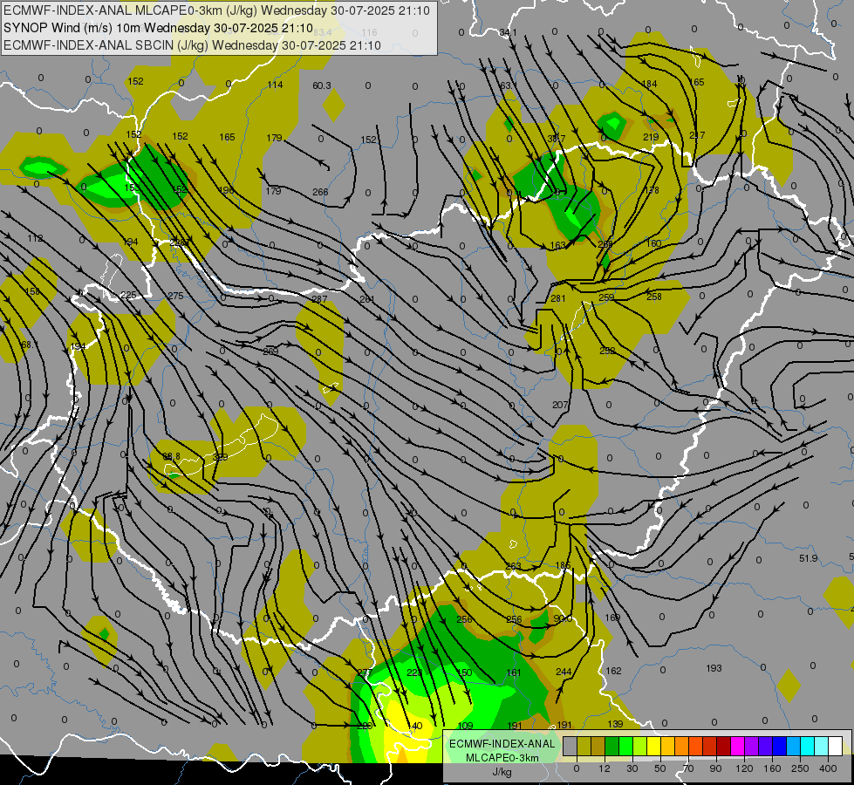Image resolution: width=854 pixels, height=785 pixels.
Task: Click the map value '193'
Action: pyautogui.click(x=714, y=668)
